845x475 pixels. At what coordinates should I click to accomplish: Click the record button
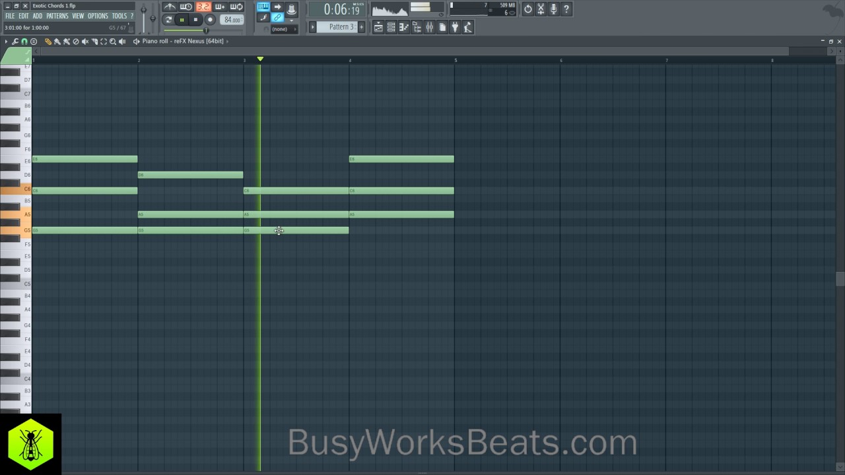click(x=210, y=20)
